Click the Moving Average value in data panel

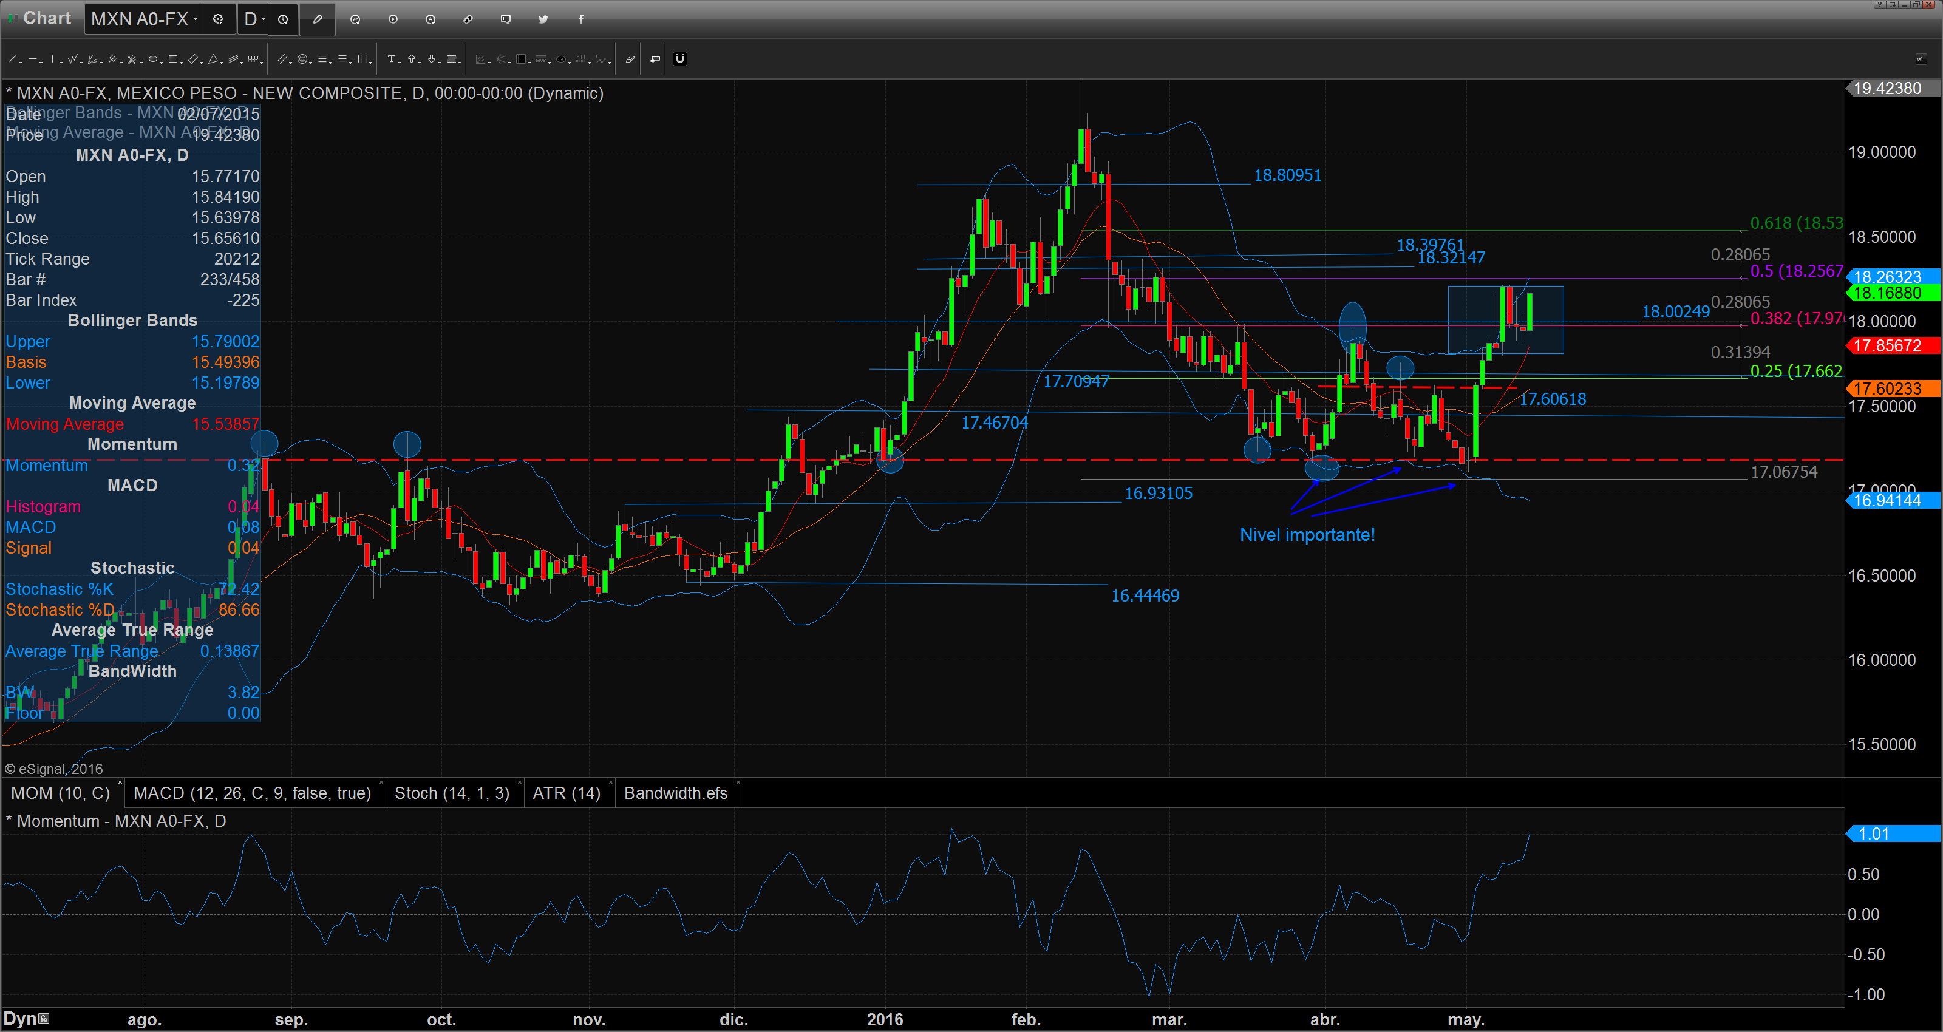coord(225,424)
